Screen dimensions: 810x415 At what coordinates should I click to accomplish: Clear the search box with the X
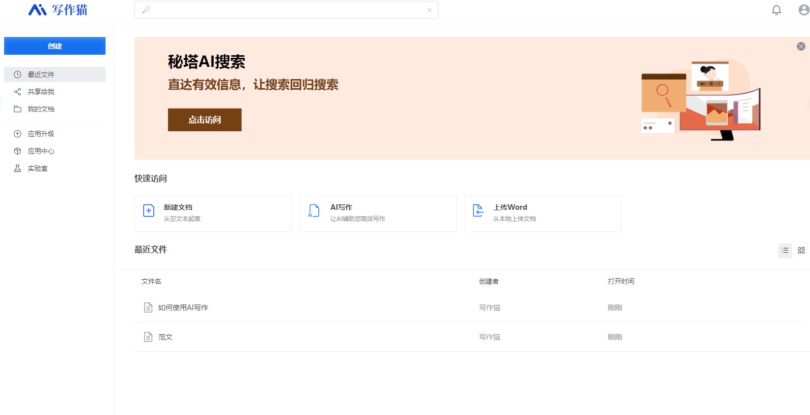coord(429,10)
